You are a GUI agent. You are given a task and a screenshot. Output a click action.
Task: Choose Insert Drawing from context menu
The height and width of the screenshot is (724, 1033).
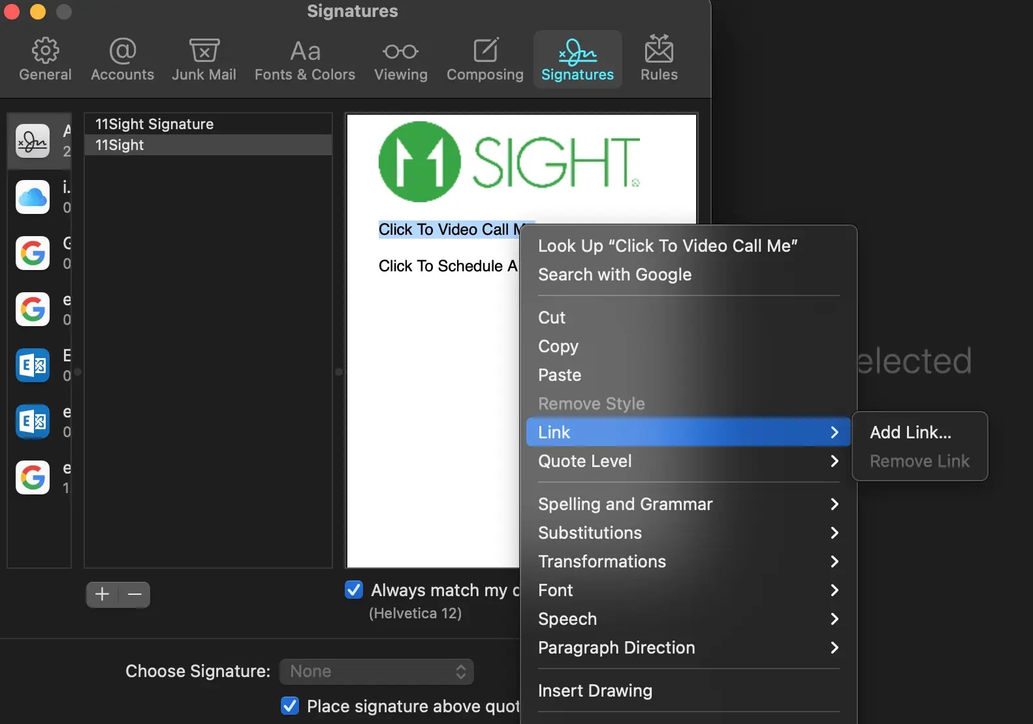(688, 691)
